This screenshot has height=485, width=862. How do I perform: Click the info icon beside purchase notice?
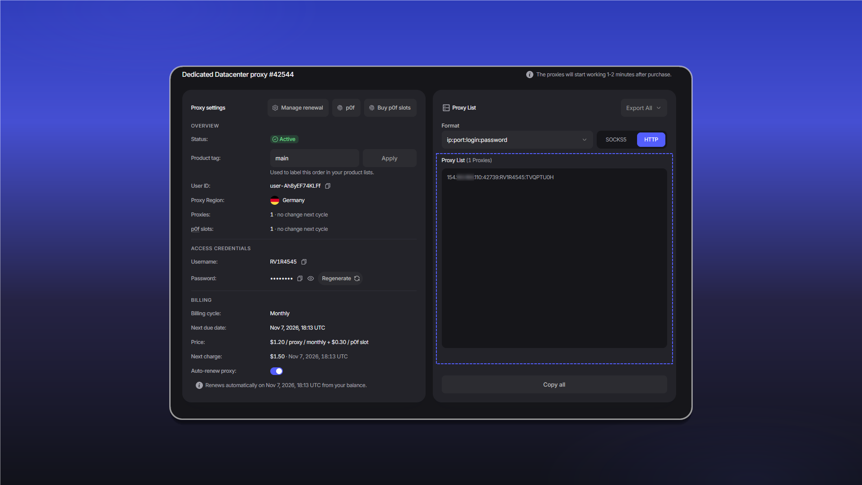(x=530, y=75)
